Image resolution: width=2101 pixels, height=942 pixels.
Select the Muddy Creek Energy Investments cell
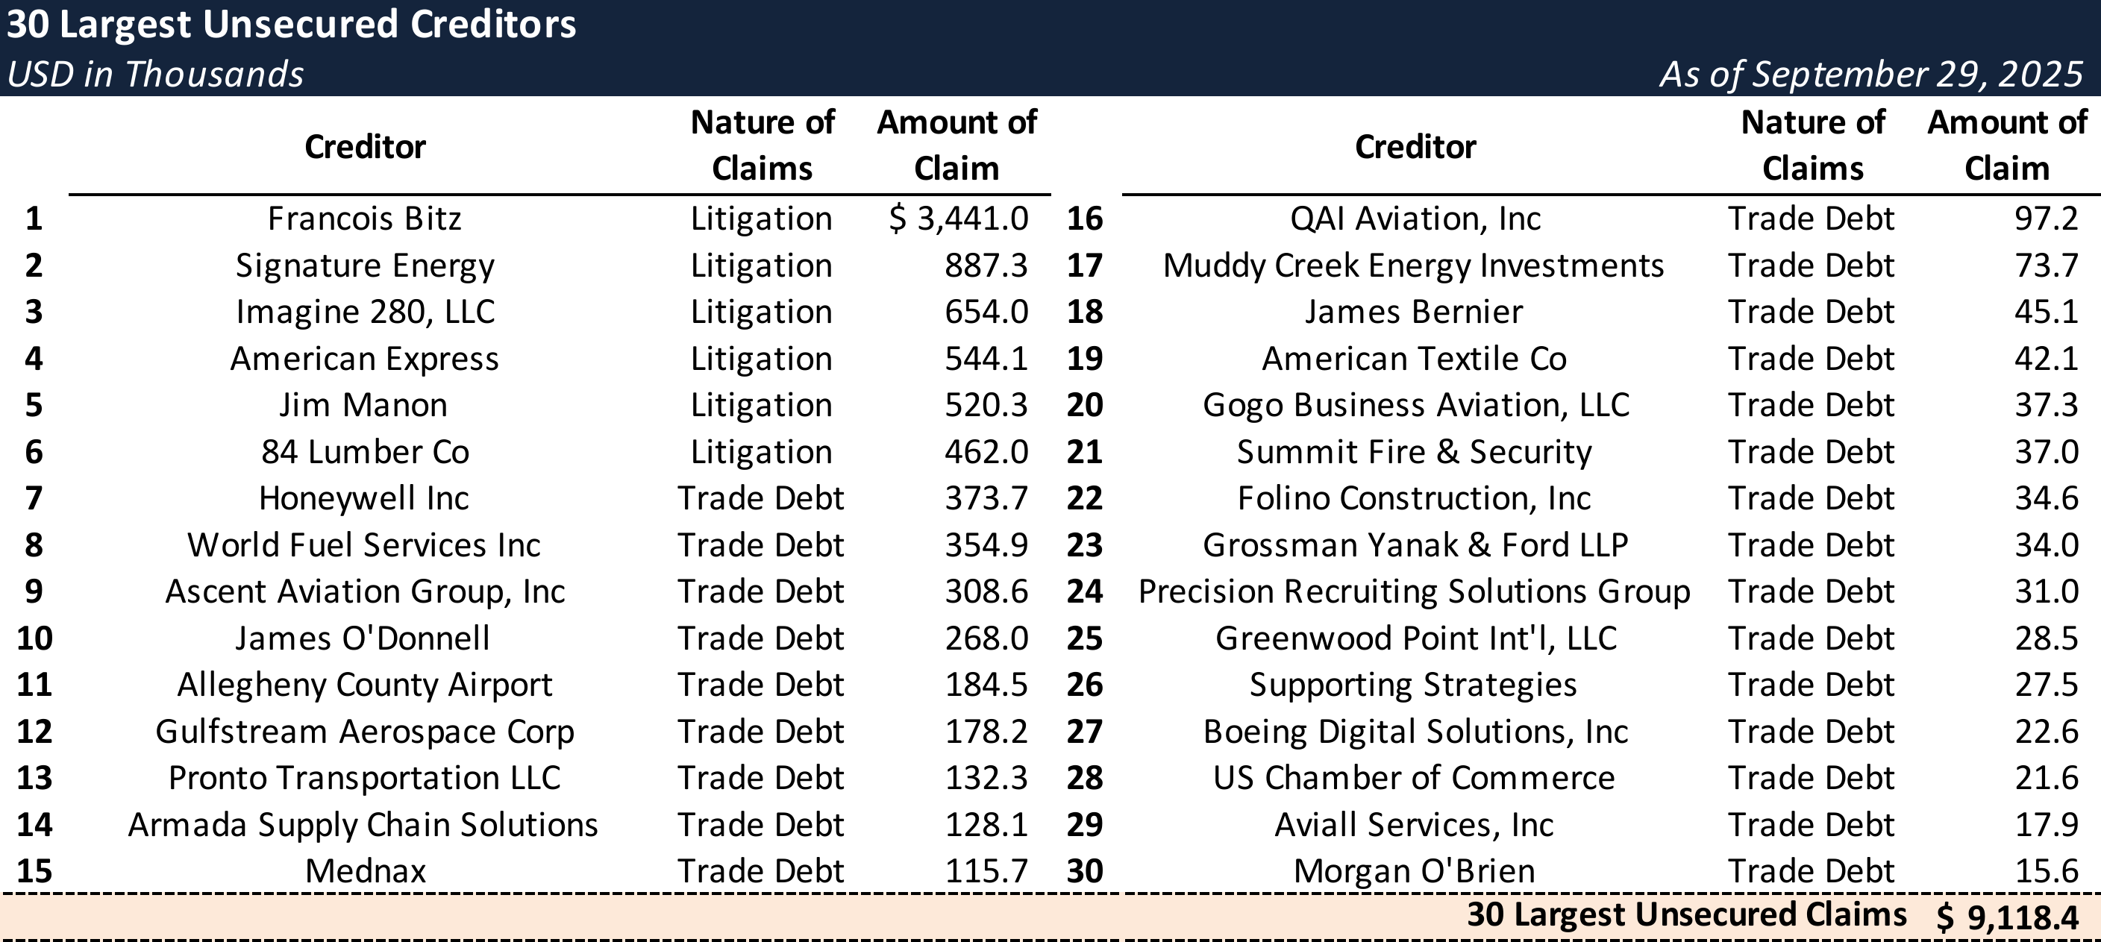coord(1412,266)
